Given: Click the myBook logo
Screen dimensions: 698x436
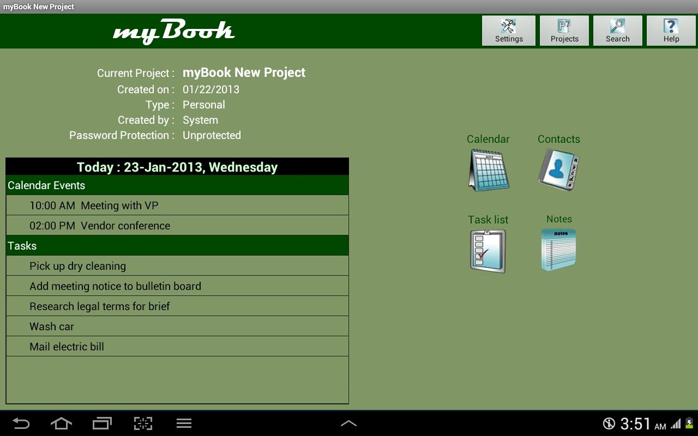Looking at the screenshot, I should click(x=174, y=31).
